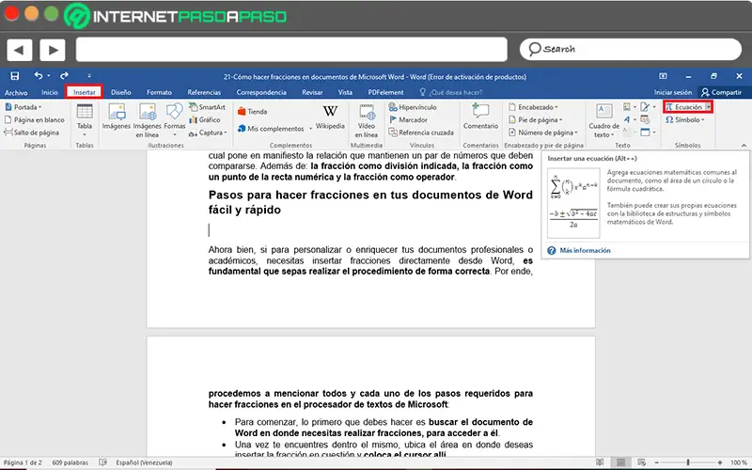Open the Tienda add-ins store
Viewport: 752px width, 470px height.
(252, 111)
